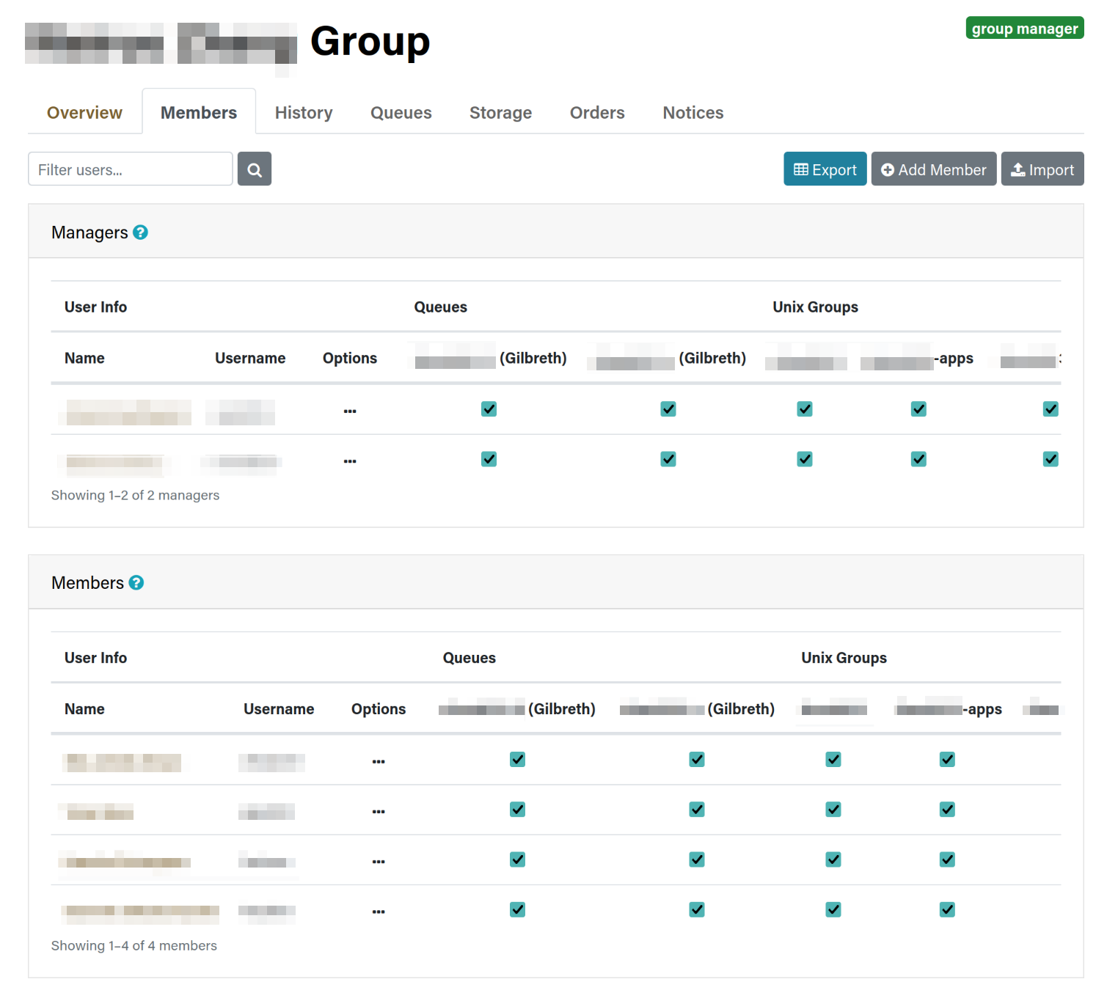Uncheck fourth member's -apps unix group checkbox
Screen dimensions: 1118x1001
tap(947, 910)
